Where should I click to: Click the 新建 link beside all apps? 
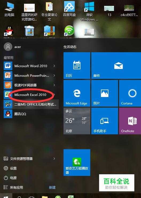click(52, 187)
